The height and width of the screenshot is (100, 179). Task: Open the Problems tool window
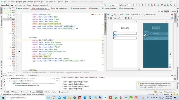click(x=15, y=92)
